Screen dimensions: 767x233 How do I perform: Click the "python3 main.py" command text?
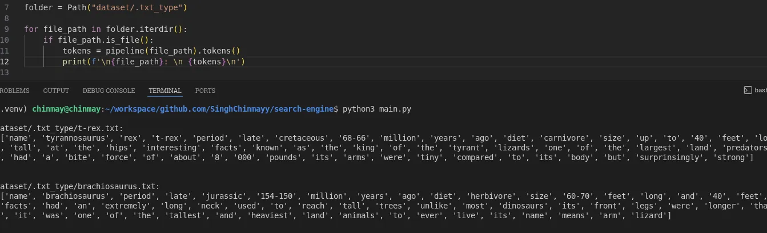376,109
